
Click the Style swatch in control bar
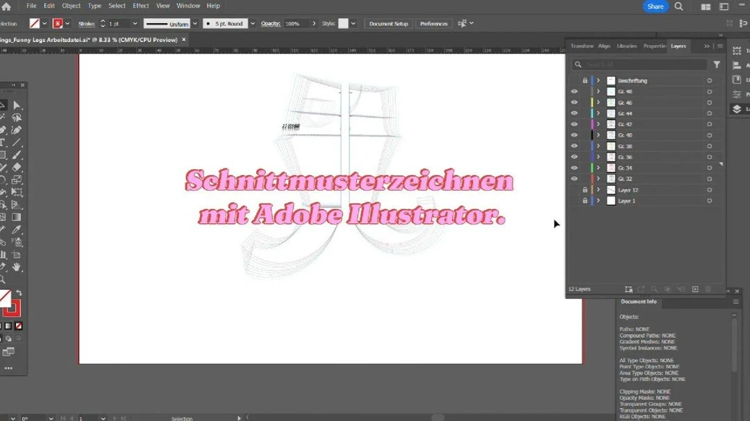click(x=343, y=24)
